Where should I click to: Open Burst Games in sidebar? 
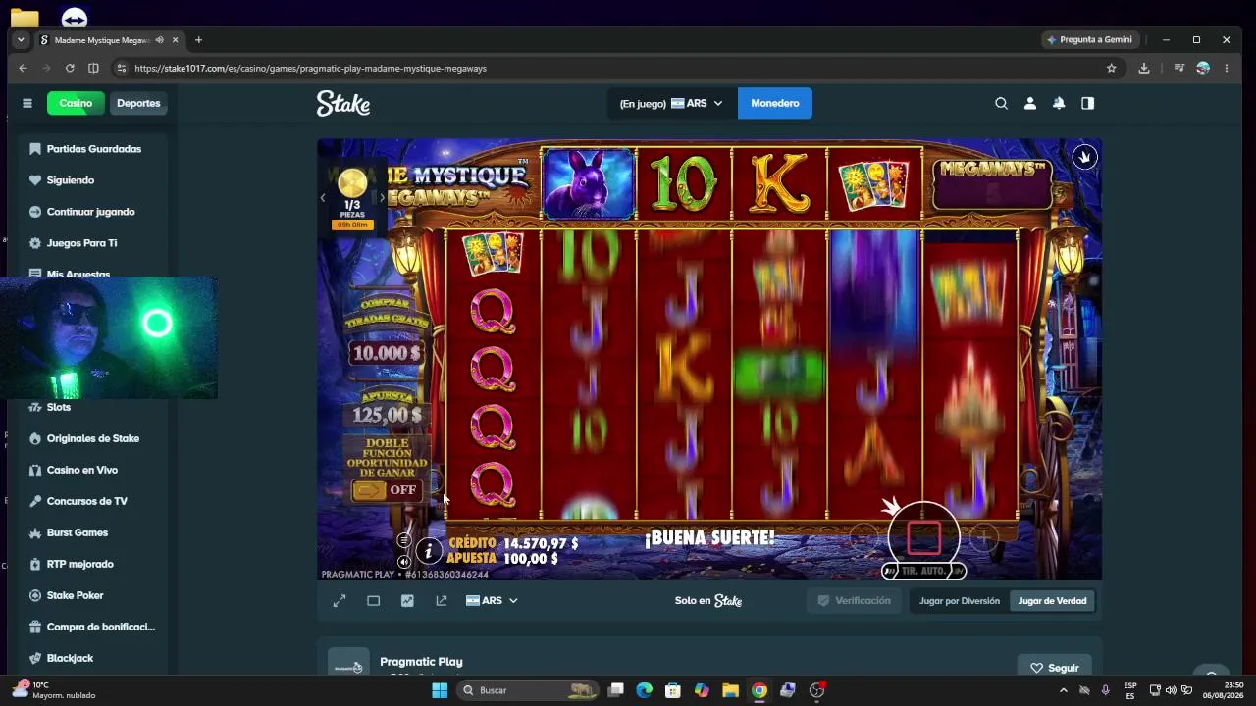click(x=93, y=532)
